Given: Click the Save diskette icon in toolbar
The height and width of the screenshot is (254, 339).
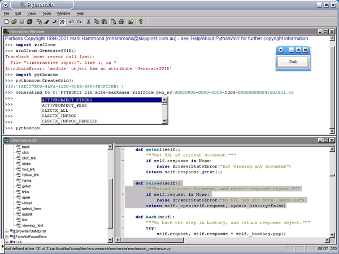Looking at the screenshot, I should pos(21,22).
